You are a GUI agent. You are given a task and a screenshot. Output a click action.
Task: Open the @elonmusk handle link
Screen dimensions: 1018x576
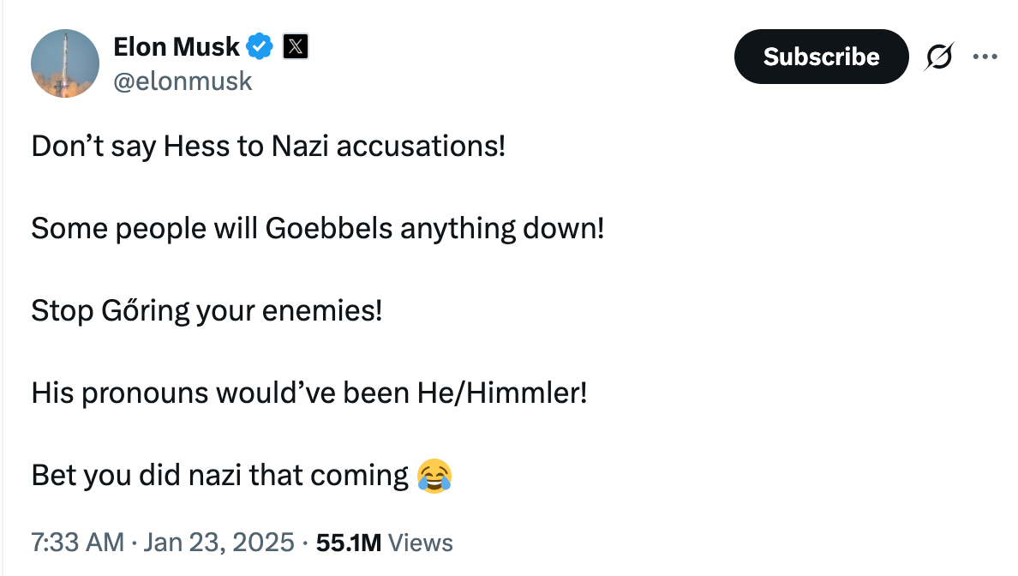183,81
